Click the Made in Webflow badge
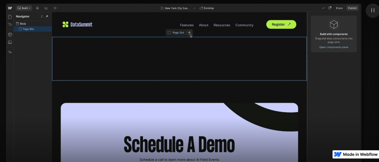The height and width of the screenshot is (162, 379). coord(356,154)
